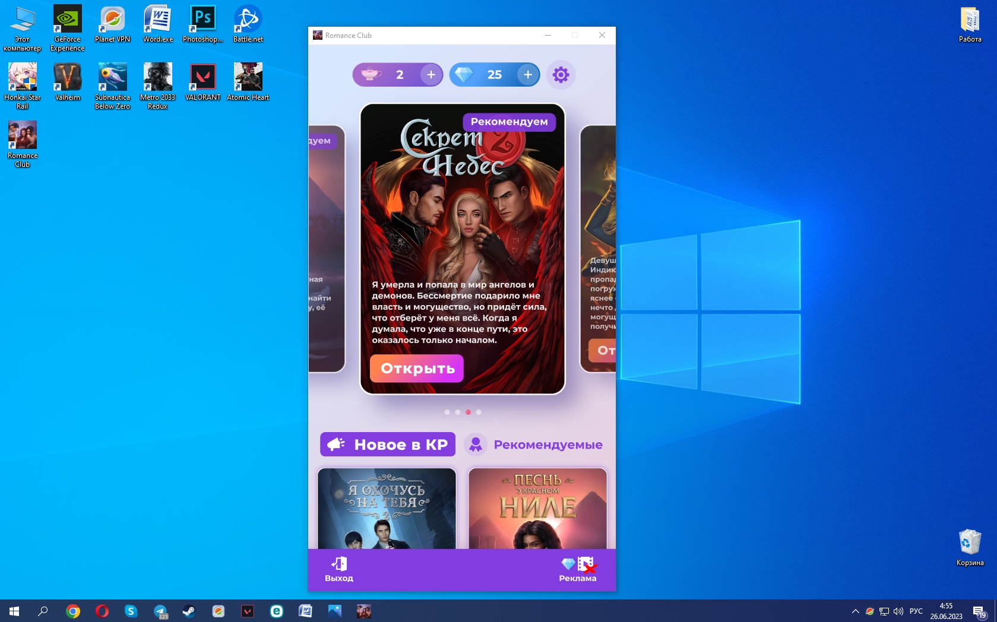997x622 pixels.
Task: Open Skype from the taskbar
Action: coord(131,611)
